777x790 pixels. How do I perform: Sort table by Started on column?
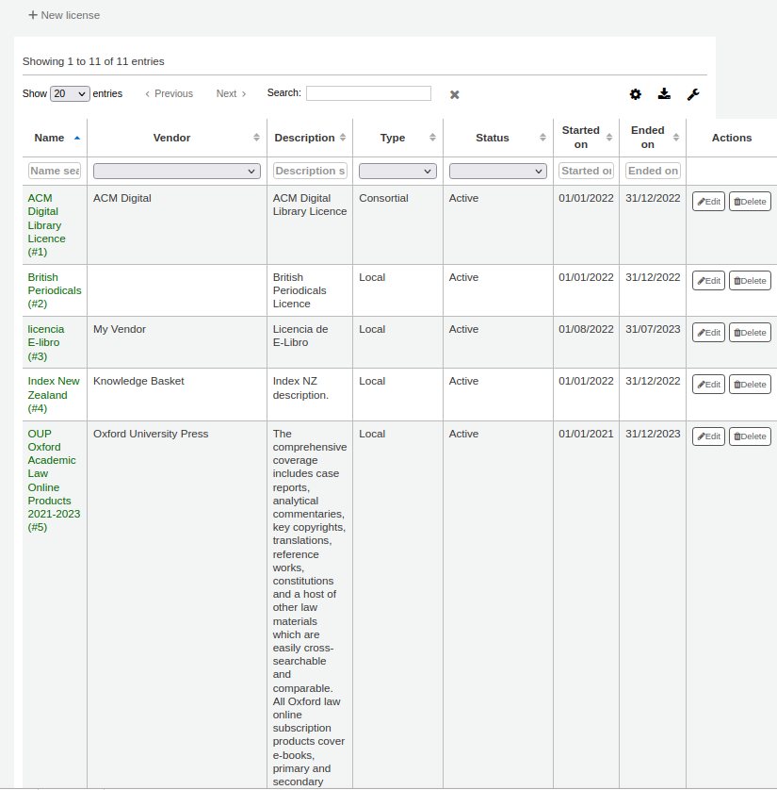click(x=586, y=138)
